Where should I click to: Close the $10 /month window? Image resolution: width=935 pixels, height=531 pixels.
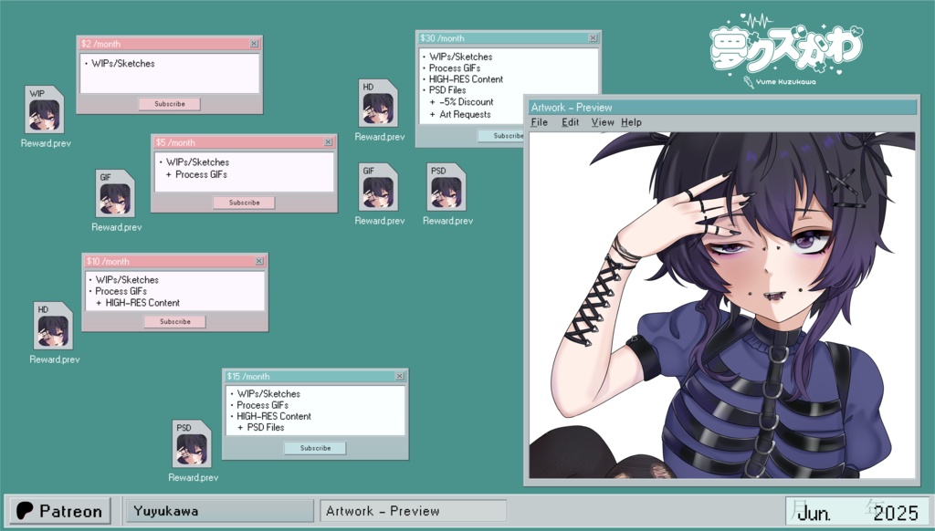pos(258,261)
